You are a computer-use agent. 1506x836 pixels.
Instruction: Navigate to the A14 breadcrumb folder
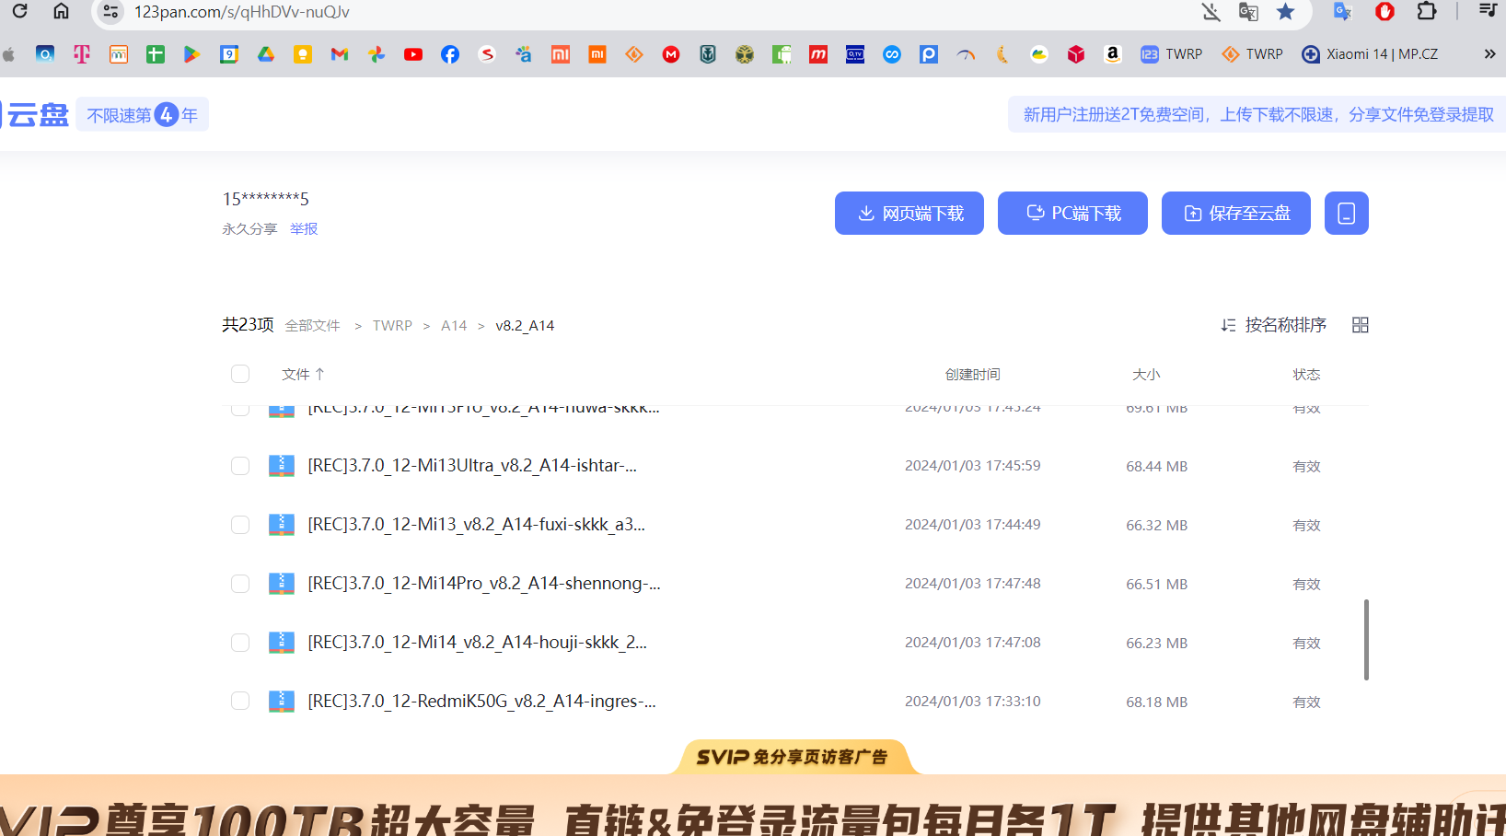454,326
